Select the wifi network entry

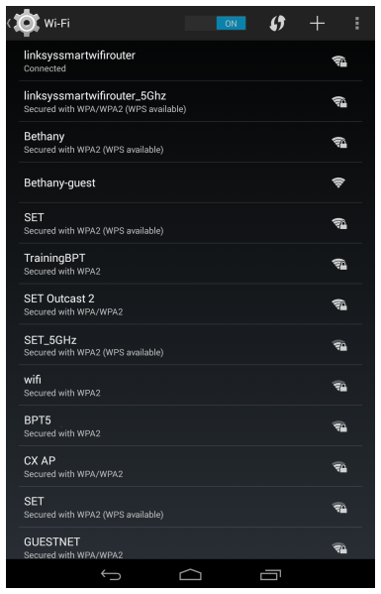[190, 386]
